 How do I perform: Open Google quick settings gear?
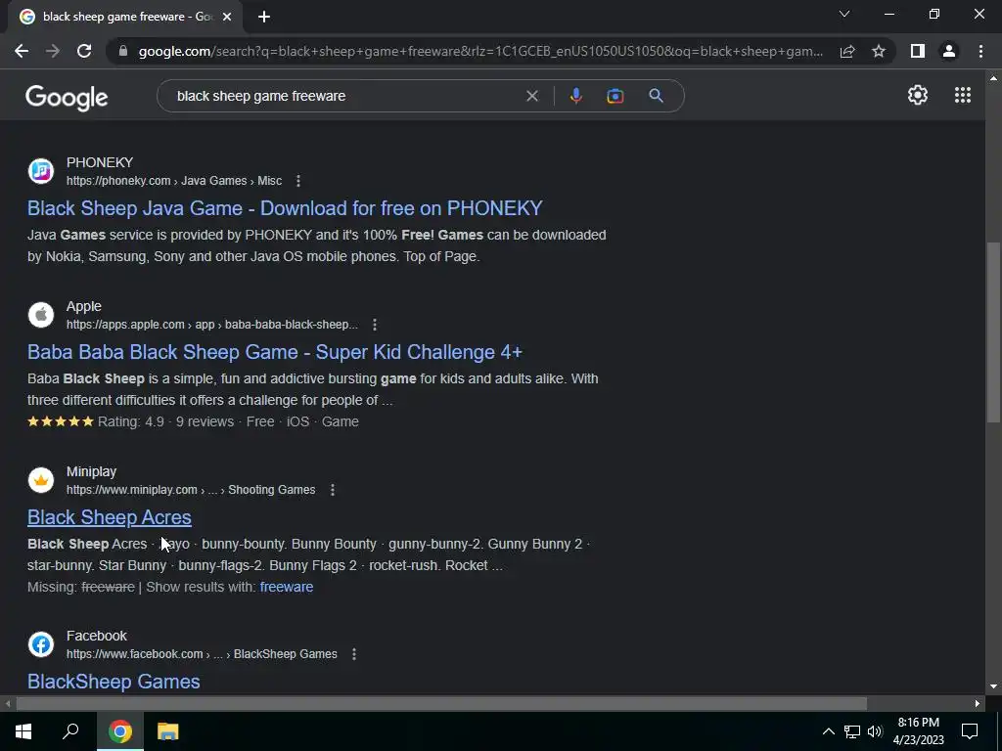tap(918, 95)
